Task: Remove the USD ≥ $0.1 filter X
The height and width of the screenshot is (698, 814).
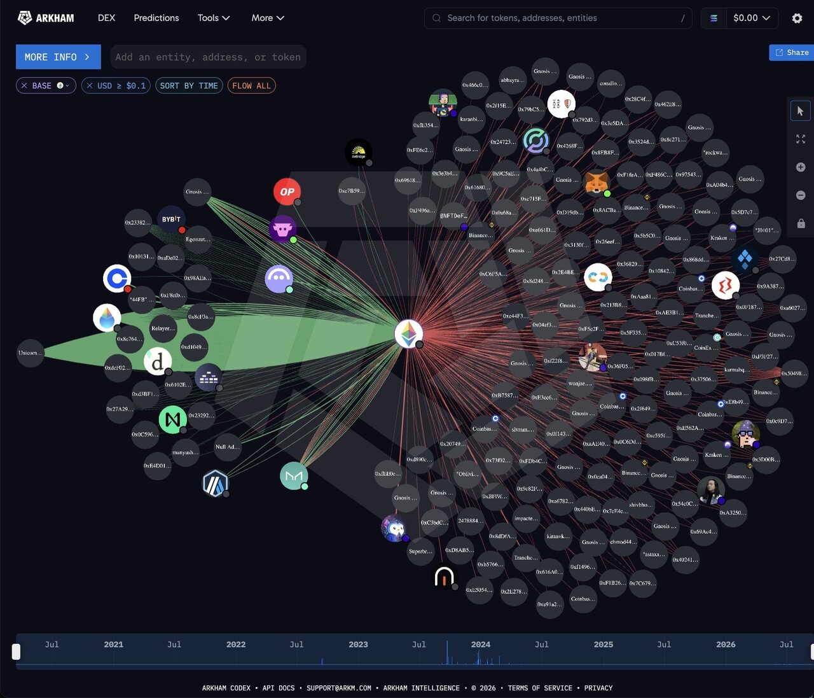Action: point(90,85)
